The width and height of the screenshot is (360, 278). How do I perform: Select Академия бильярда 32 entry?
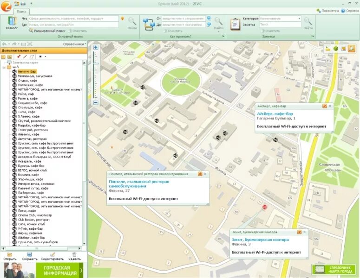click(44, 157)
